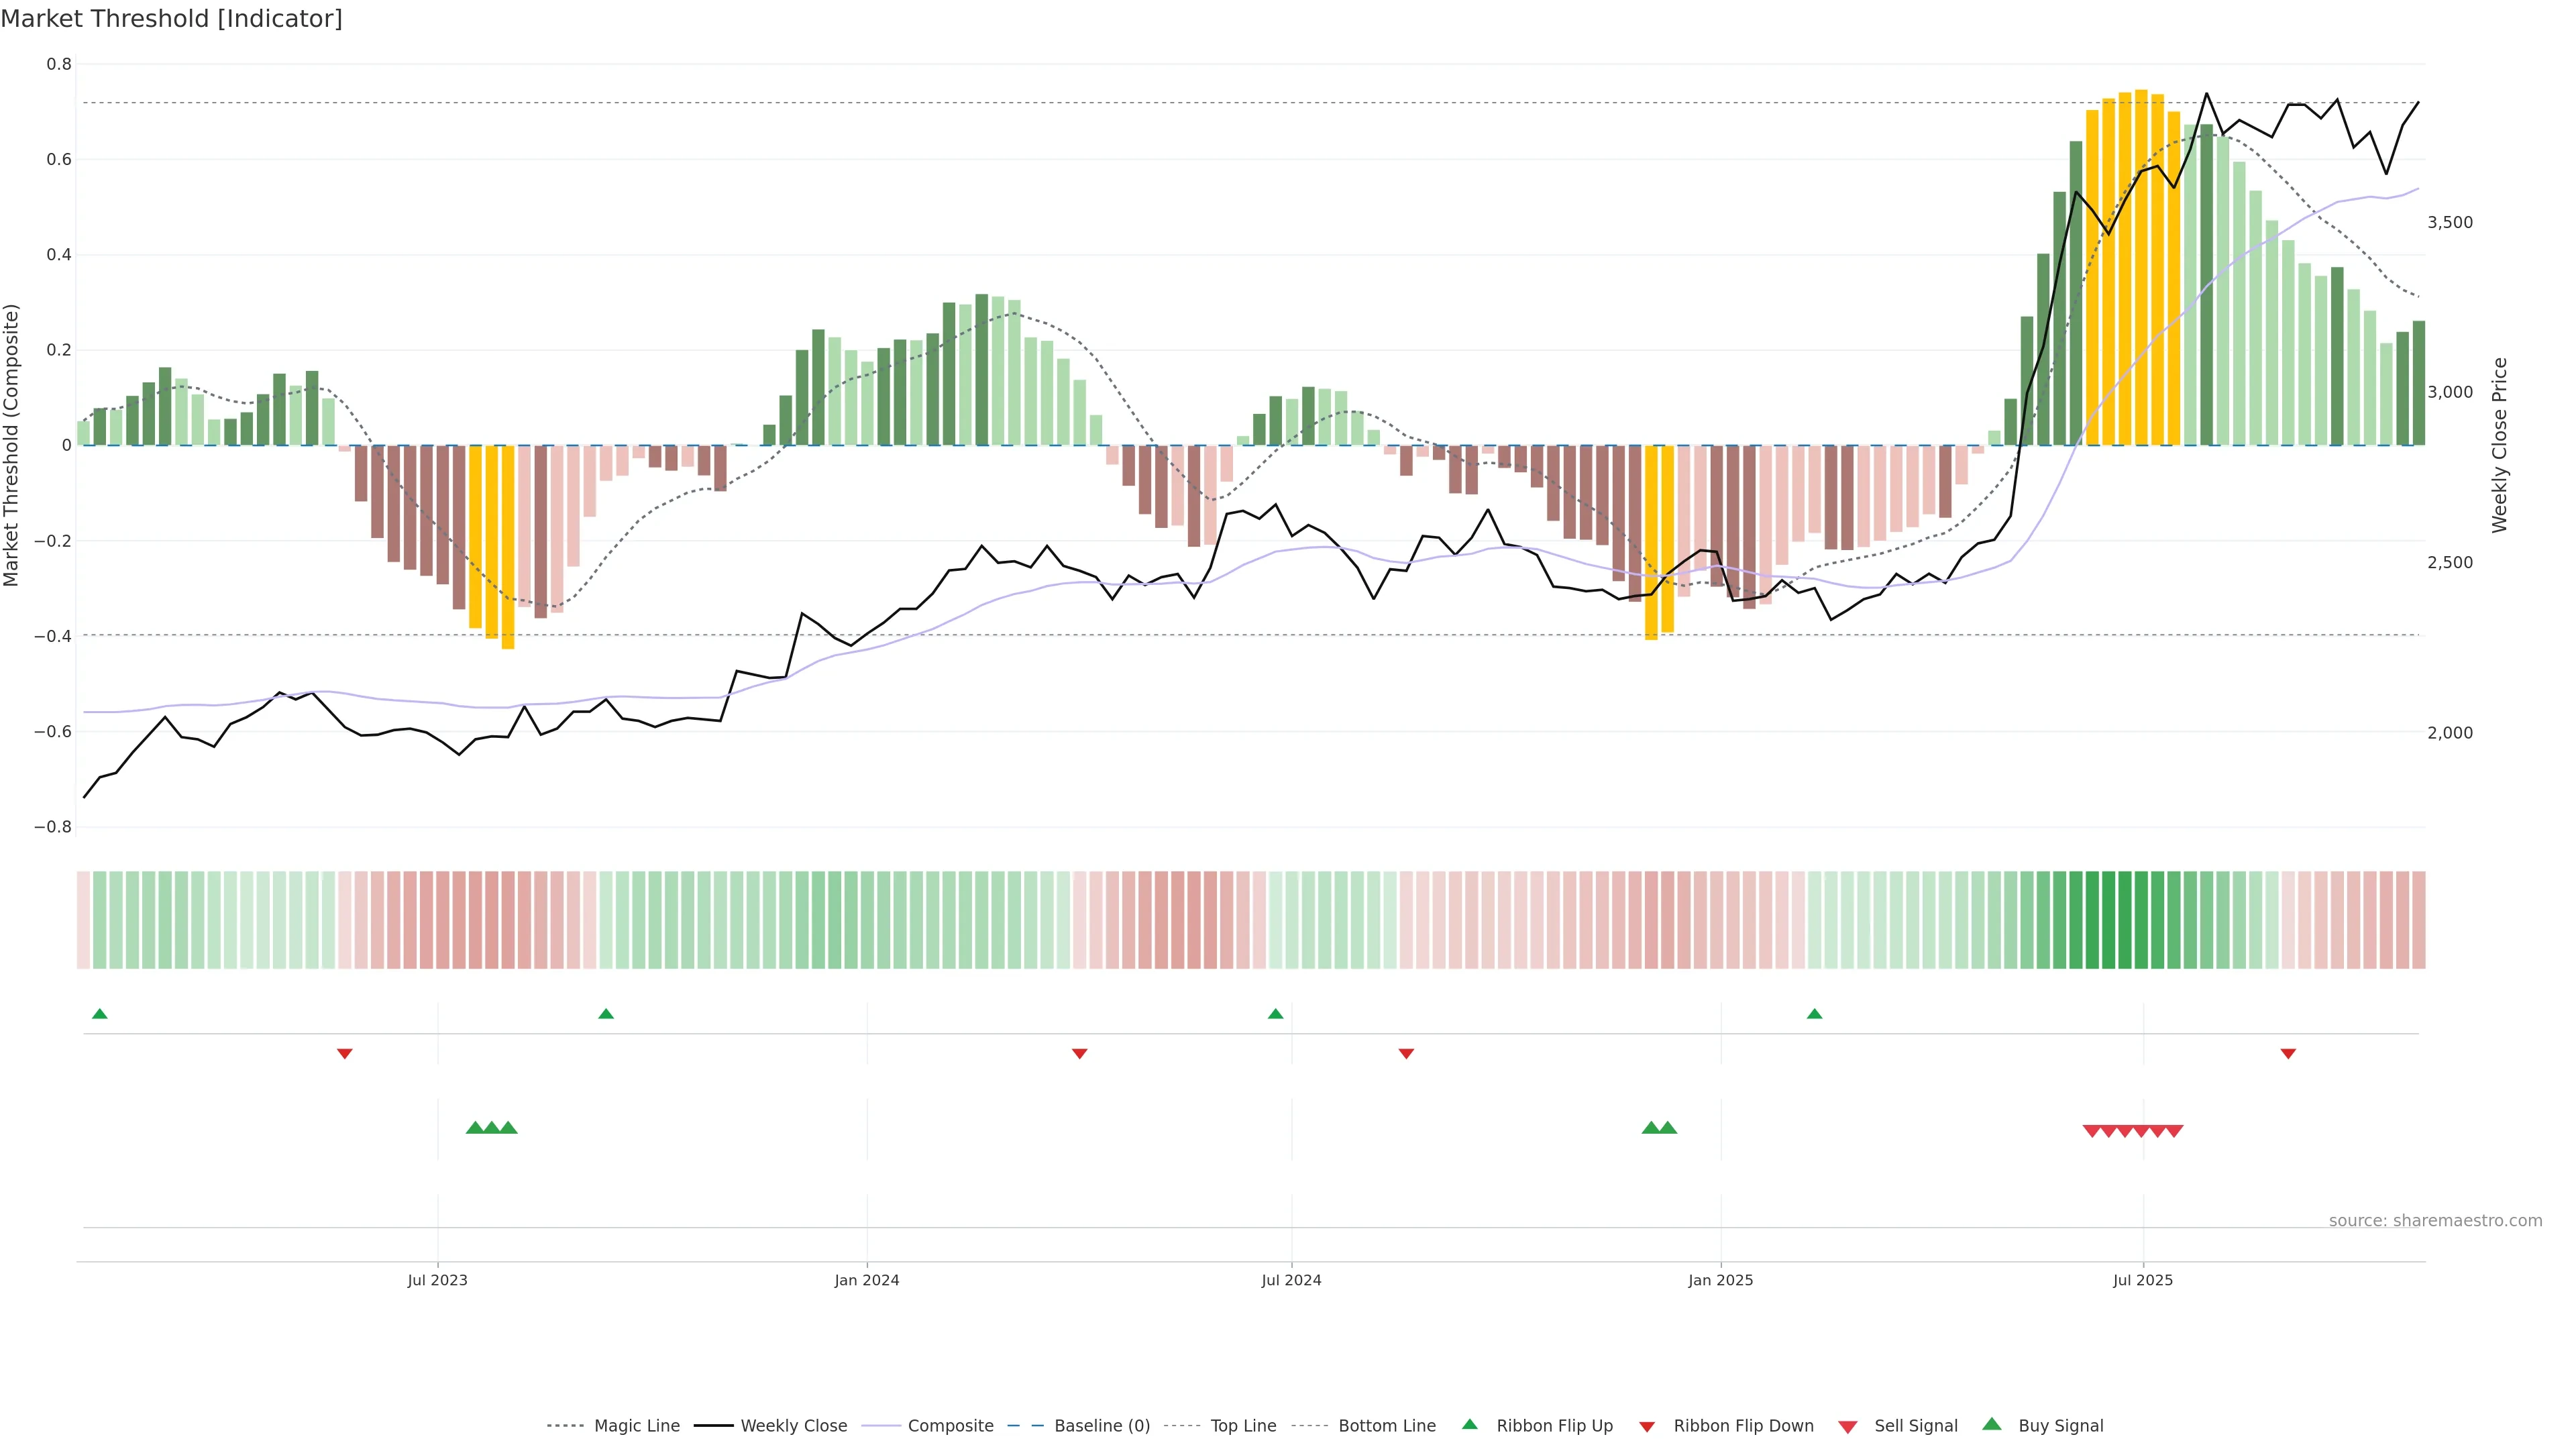
Task: Hide the Composite line via legend
Action: click(950, 1425)
